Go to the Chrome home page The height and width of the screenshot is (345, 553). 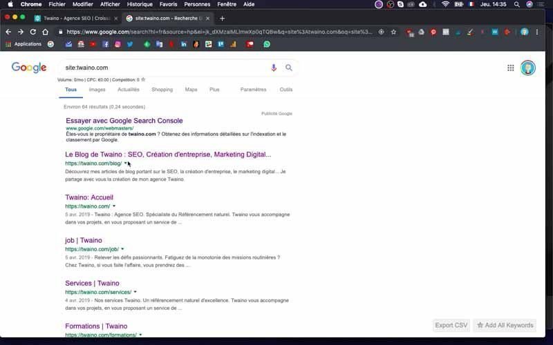coord(45,32)
